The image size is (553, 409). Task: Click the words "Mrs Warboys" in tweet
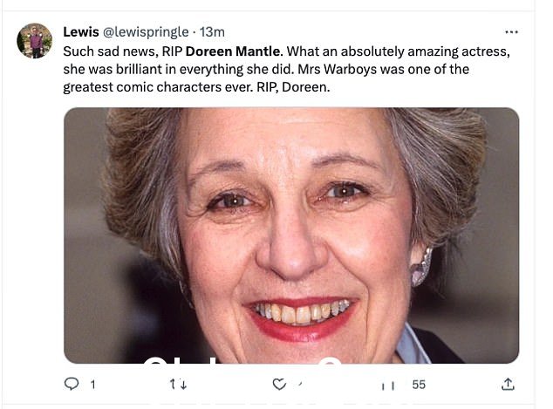[338, 69]
